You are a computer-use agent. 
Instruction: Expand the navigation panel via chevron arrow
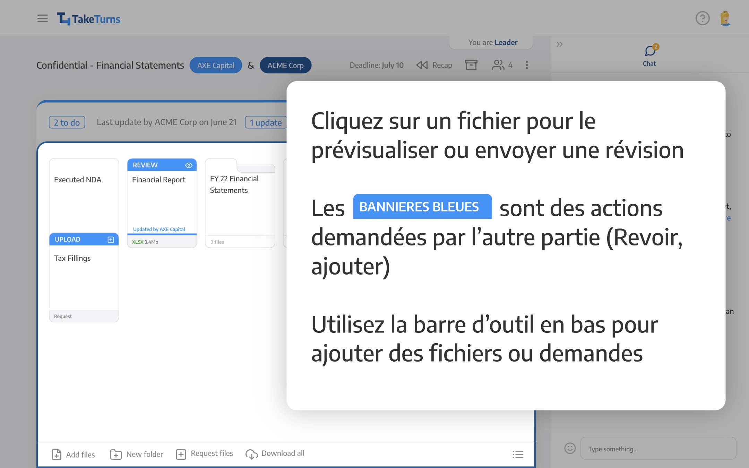[559, 44]
